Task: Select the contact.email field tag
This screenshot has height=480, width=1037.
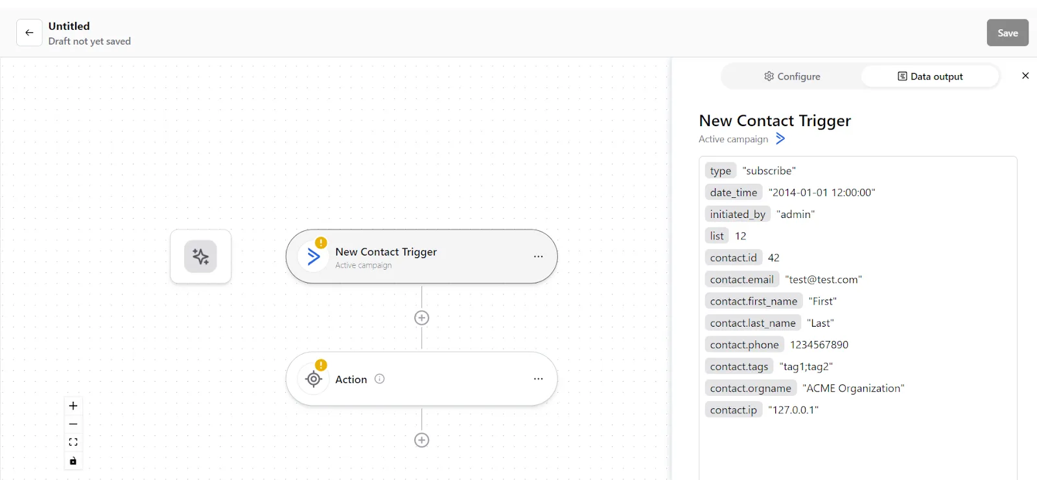Action: coord(742,279)
